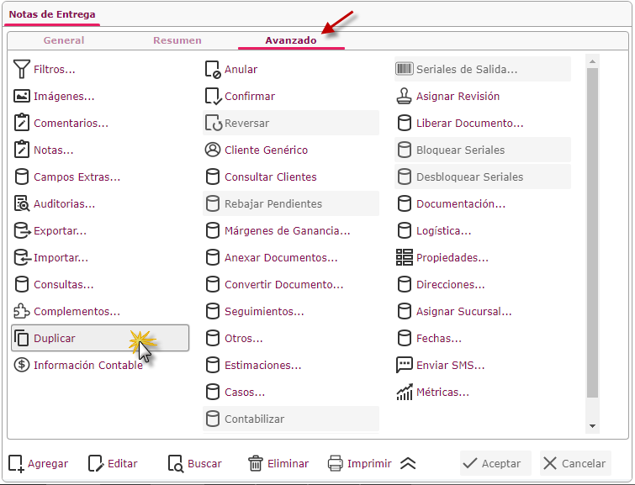This screenshot has height=485, width=635.
Task: Switch to the General tab
Action: tap(64, 40)
